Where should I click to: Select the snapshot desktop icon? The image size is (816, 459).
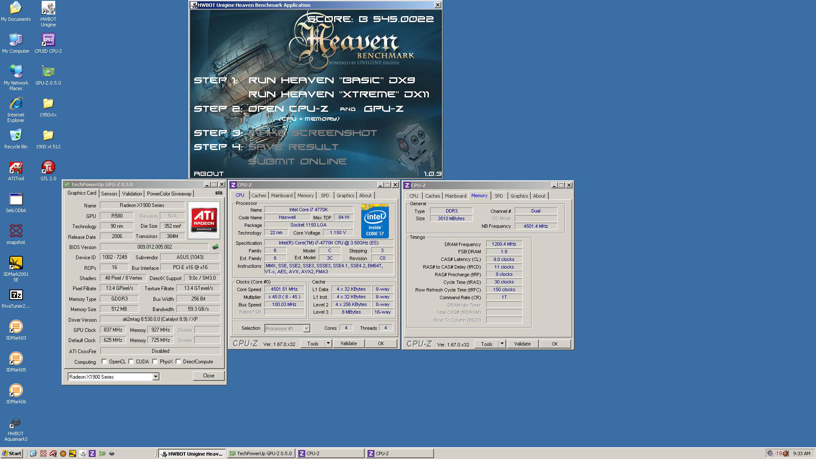pyautogui.click(x=16, y=235)
